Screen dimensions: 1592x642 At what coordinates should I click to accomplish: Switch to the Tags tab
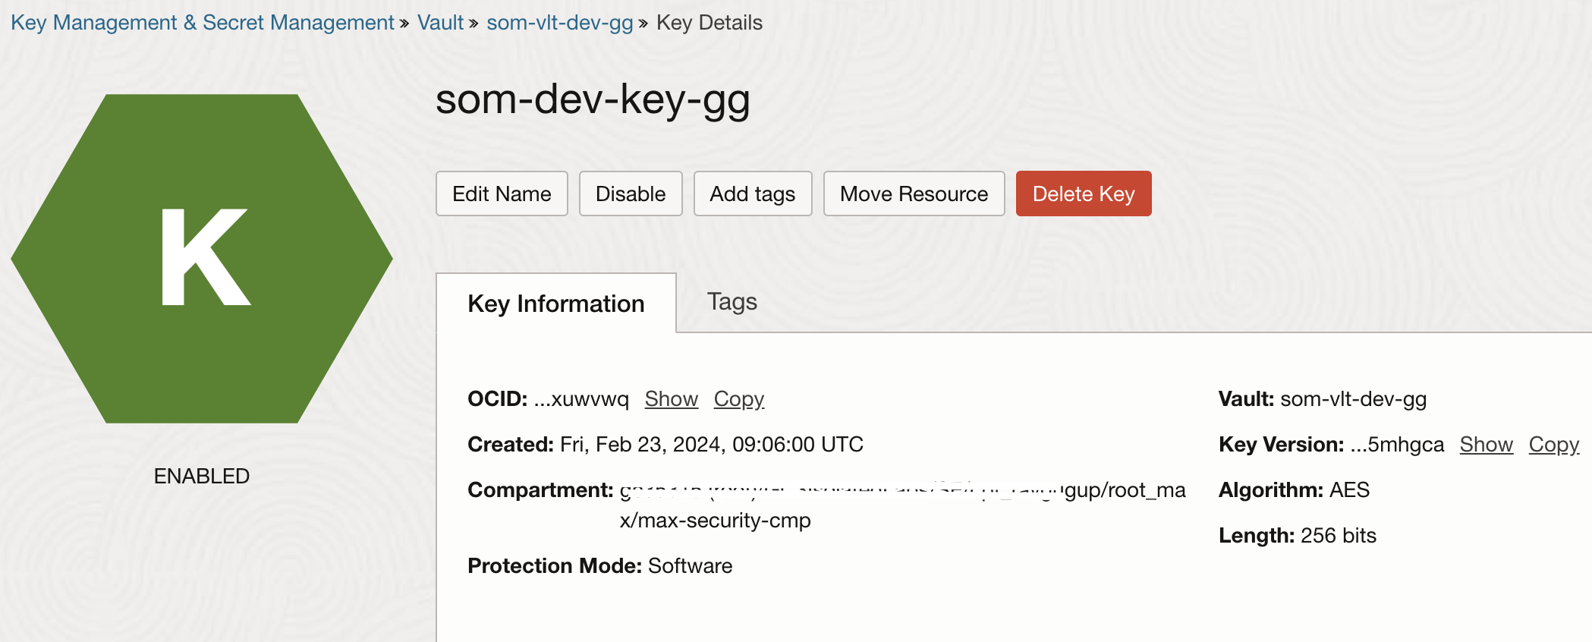coord(732,302)
